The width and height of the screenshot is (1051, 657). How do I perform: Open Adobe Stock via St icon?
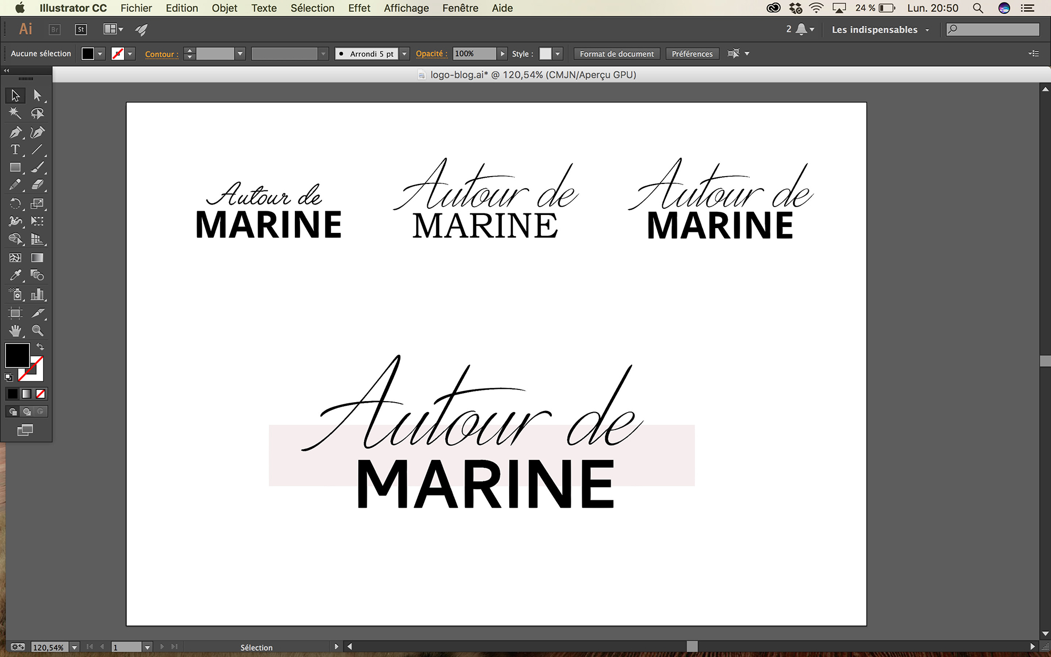81,29
